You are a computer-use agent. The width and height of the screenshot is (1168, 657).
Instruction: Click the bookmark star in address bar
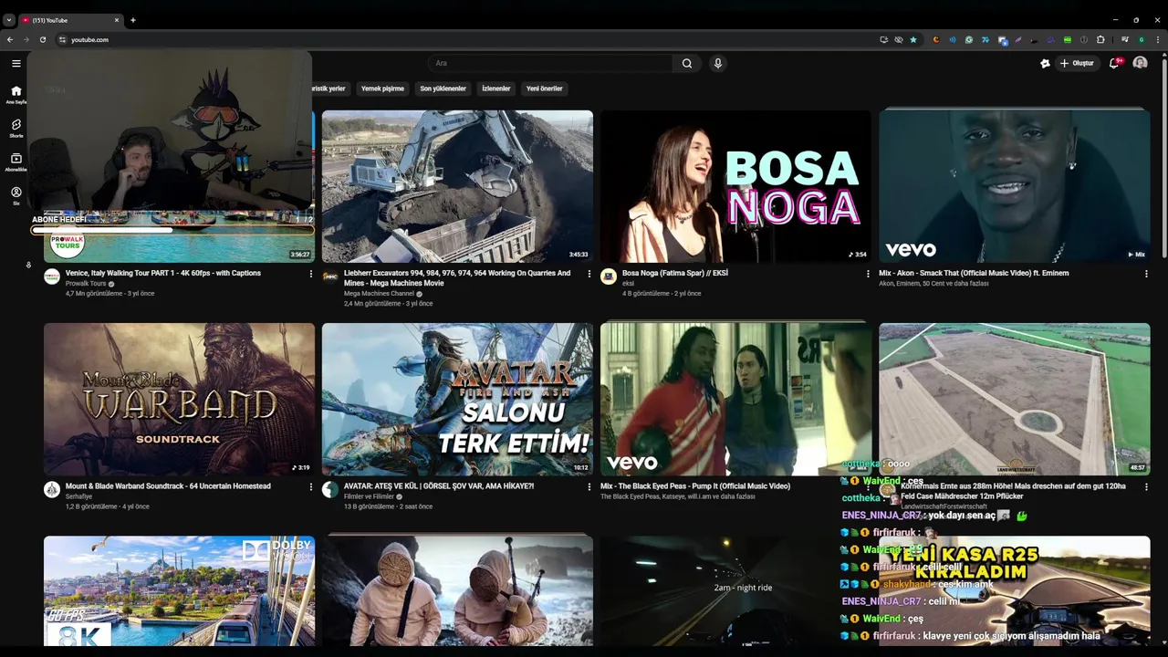tap(913, 39)
